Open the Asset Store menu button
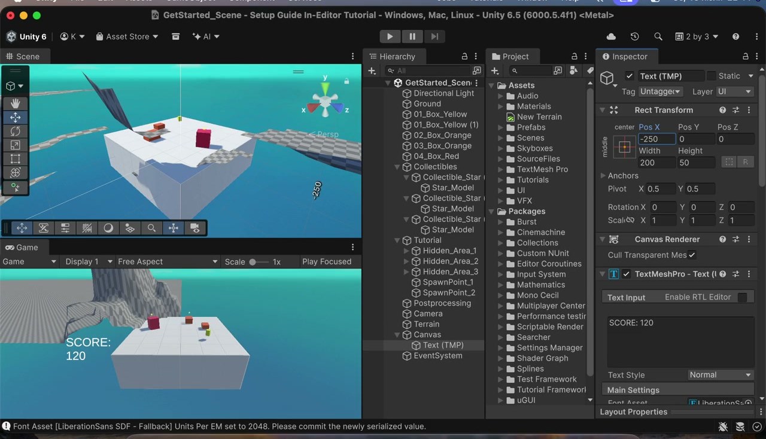The height and width of the screenshot is (439, 766). [127, 36]
